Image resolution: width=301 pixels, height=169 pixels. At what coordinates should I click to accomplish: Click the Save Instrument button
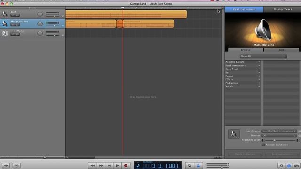(281, 154)
